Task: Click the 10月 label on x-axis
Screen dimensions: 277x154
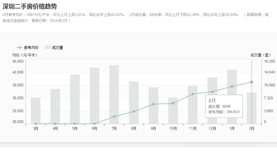Action: point(173,128)
